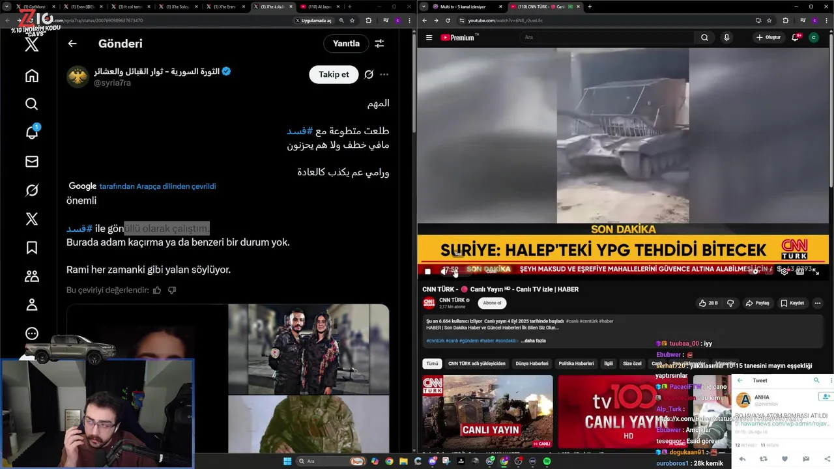Screen dimensions: 834x469
Task: Switch to the '(1) X'te Solcu' browser tab
Action: point(178,7)
